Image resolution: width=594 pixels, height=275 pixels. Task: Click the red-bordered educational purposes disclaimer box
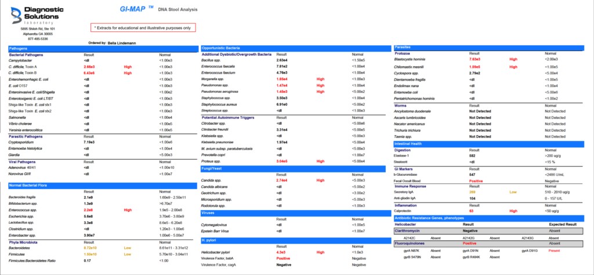144,27
